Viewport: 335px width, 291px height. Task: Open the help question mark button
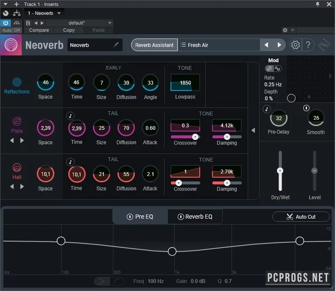(308, 45)
